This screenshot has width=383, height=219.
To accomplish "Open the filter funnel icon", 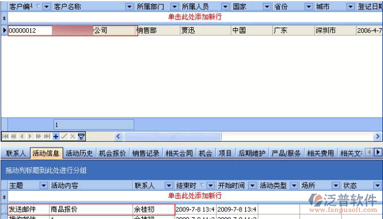I will click(x=81, y=137).
